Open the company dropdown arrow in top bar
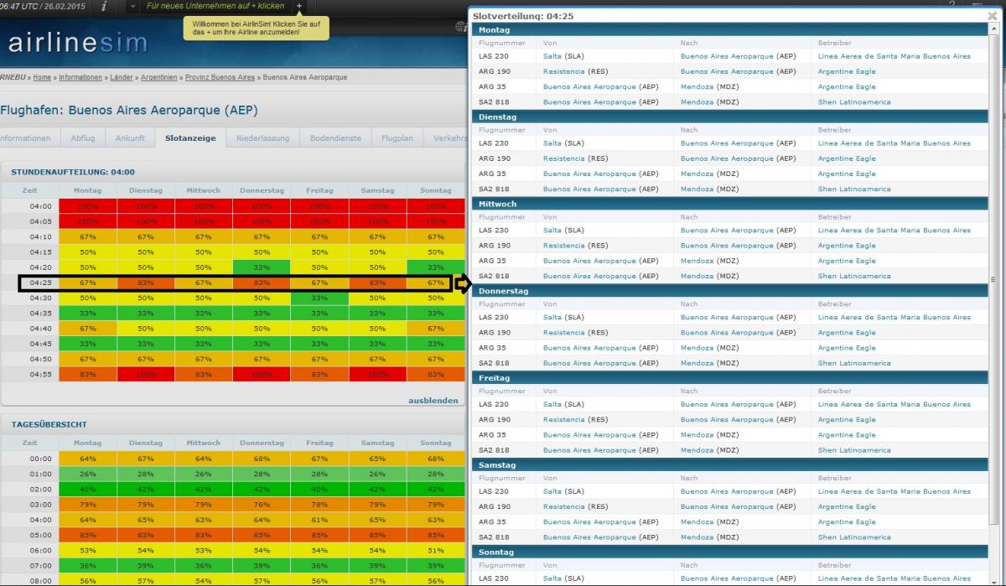This screenshot has width=1006, height=586. pyautogui.click(x=134, y=6)
